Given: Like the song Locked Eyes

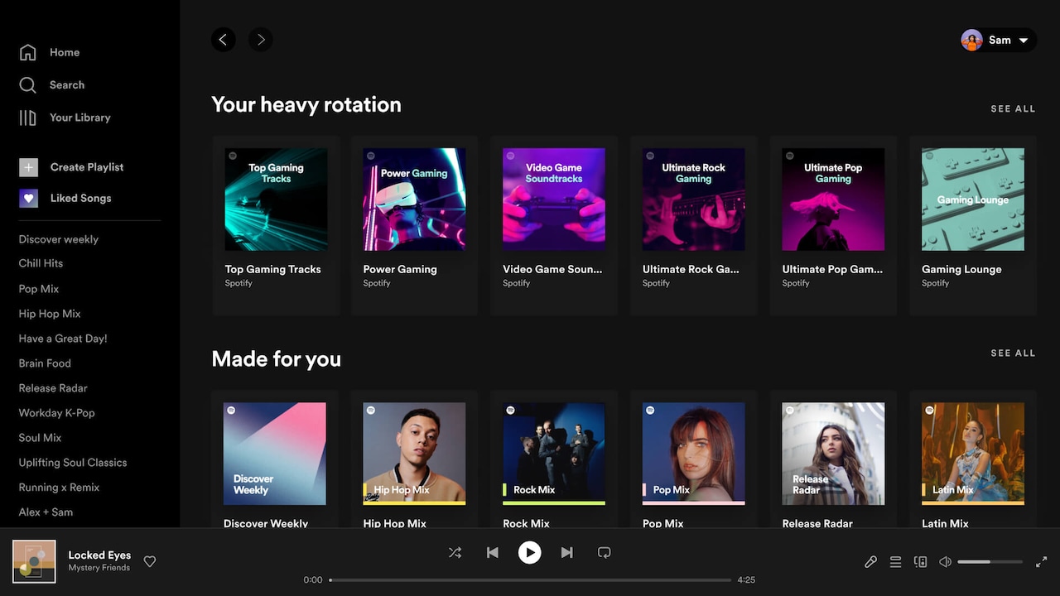Looking at the screenshot, I should point(150,561).
